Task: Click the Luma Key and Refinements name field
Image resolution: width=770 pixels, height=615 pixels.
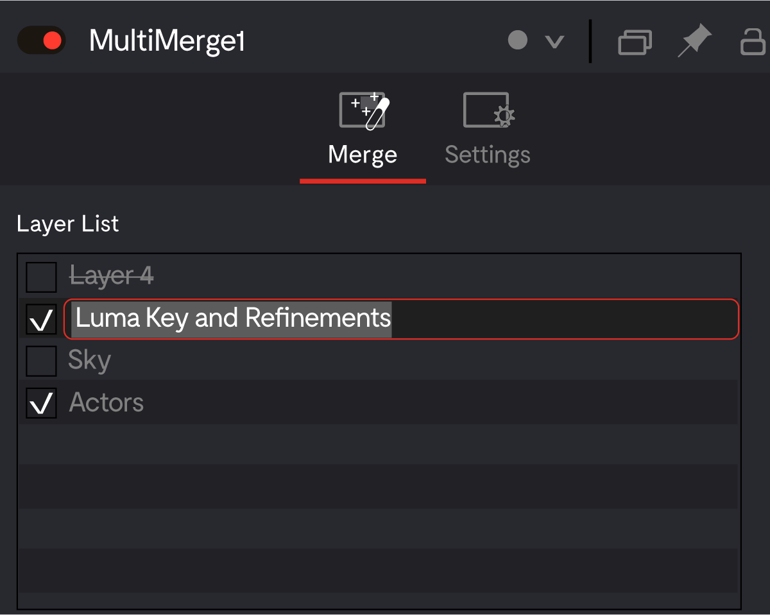Action: pyautogui.click(x=233, y=318)
